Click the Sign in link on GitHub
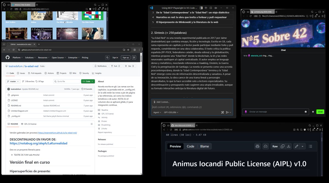The width and height of the screenshot is (329, 183). tap(115, 58)
